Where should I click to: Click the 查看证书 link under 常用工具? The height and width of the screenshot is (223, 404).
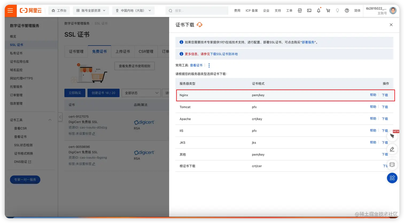tap(196, 65)
